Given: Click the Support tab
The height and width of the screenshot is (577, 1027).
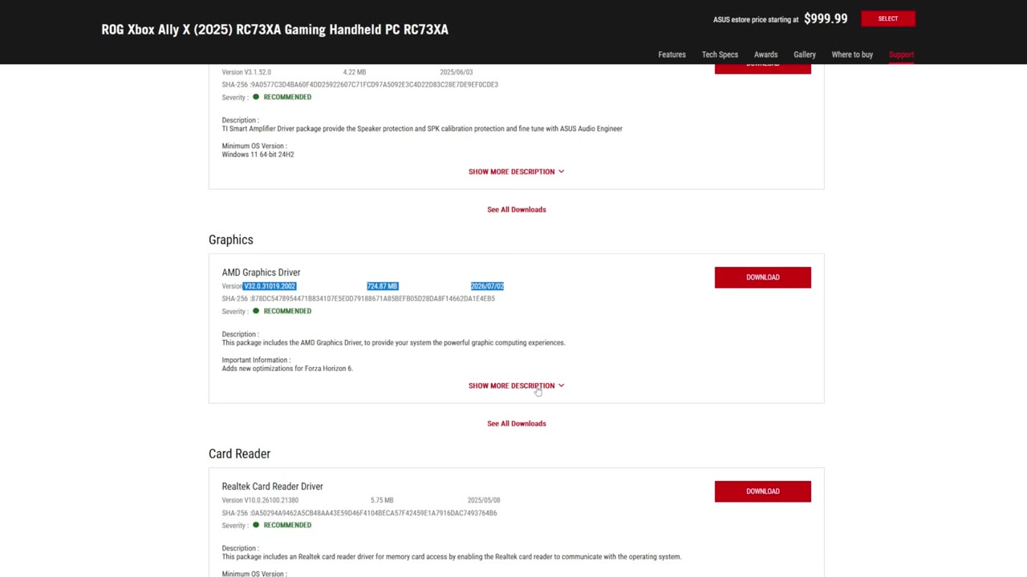Looking at the screenshot, I should [901, 54].
